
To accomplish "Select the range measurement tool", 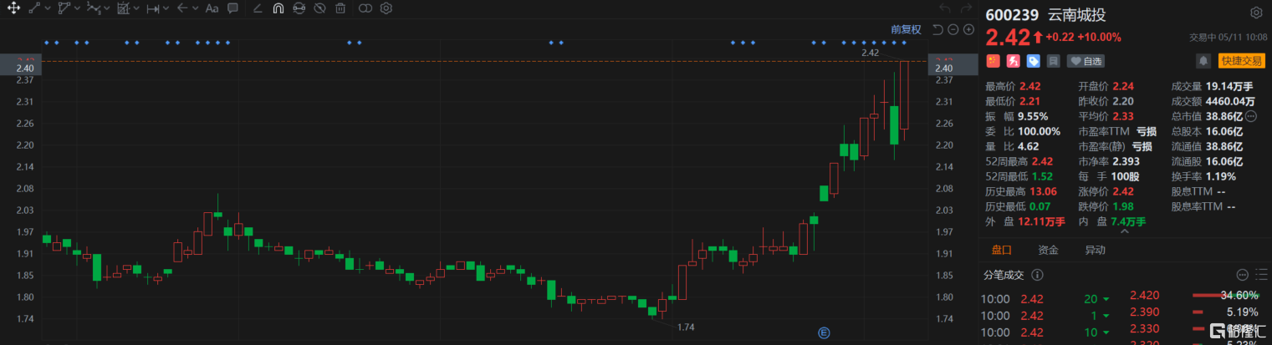I will click(x=153, y=8).
